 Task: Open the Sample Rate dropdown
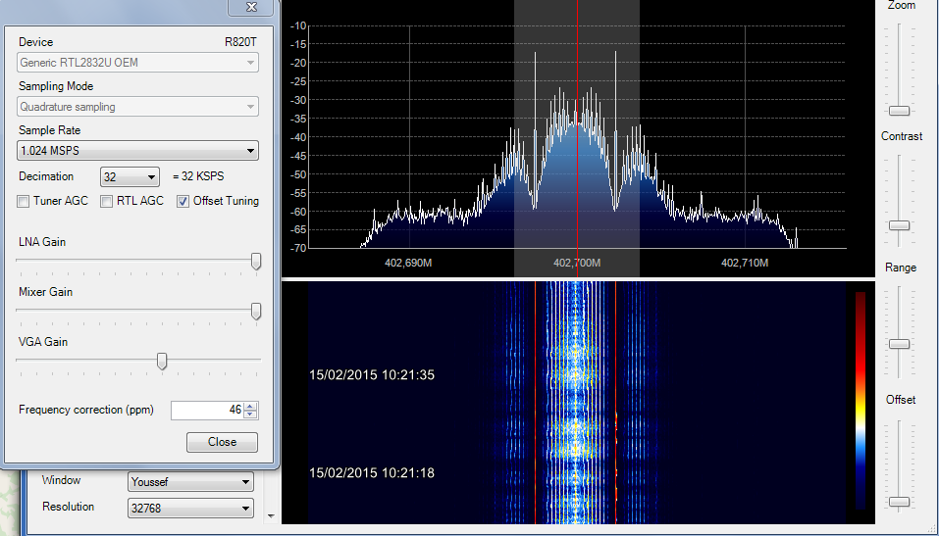(x=137, y=151)
